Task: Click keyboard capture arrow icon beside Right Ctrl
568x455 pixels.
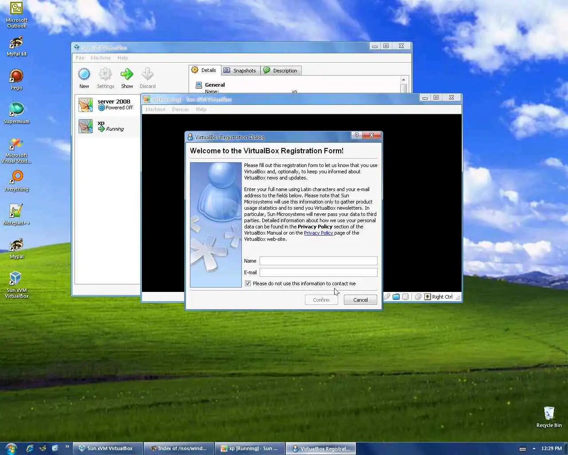Action: coord(427,297)
